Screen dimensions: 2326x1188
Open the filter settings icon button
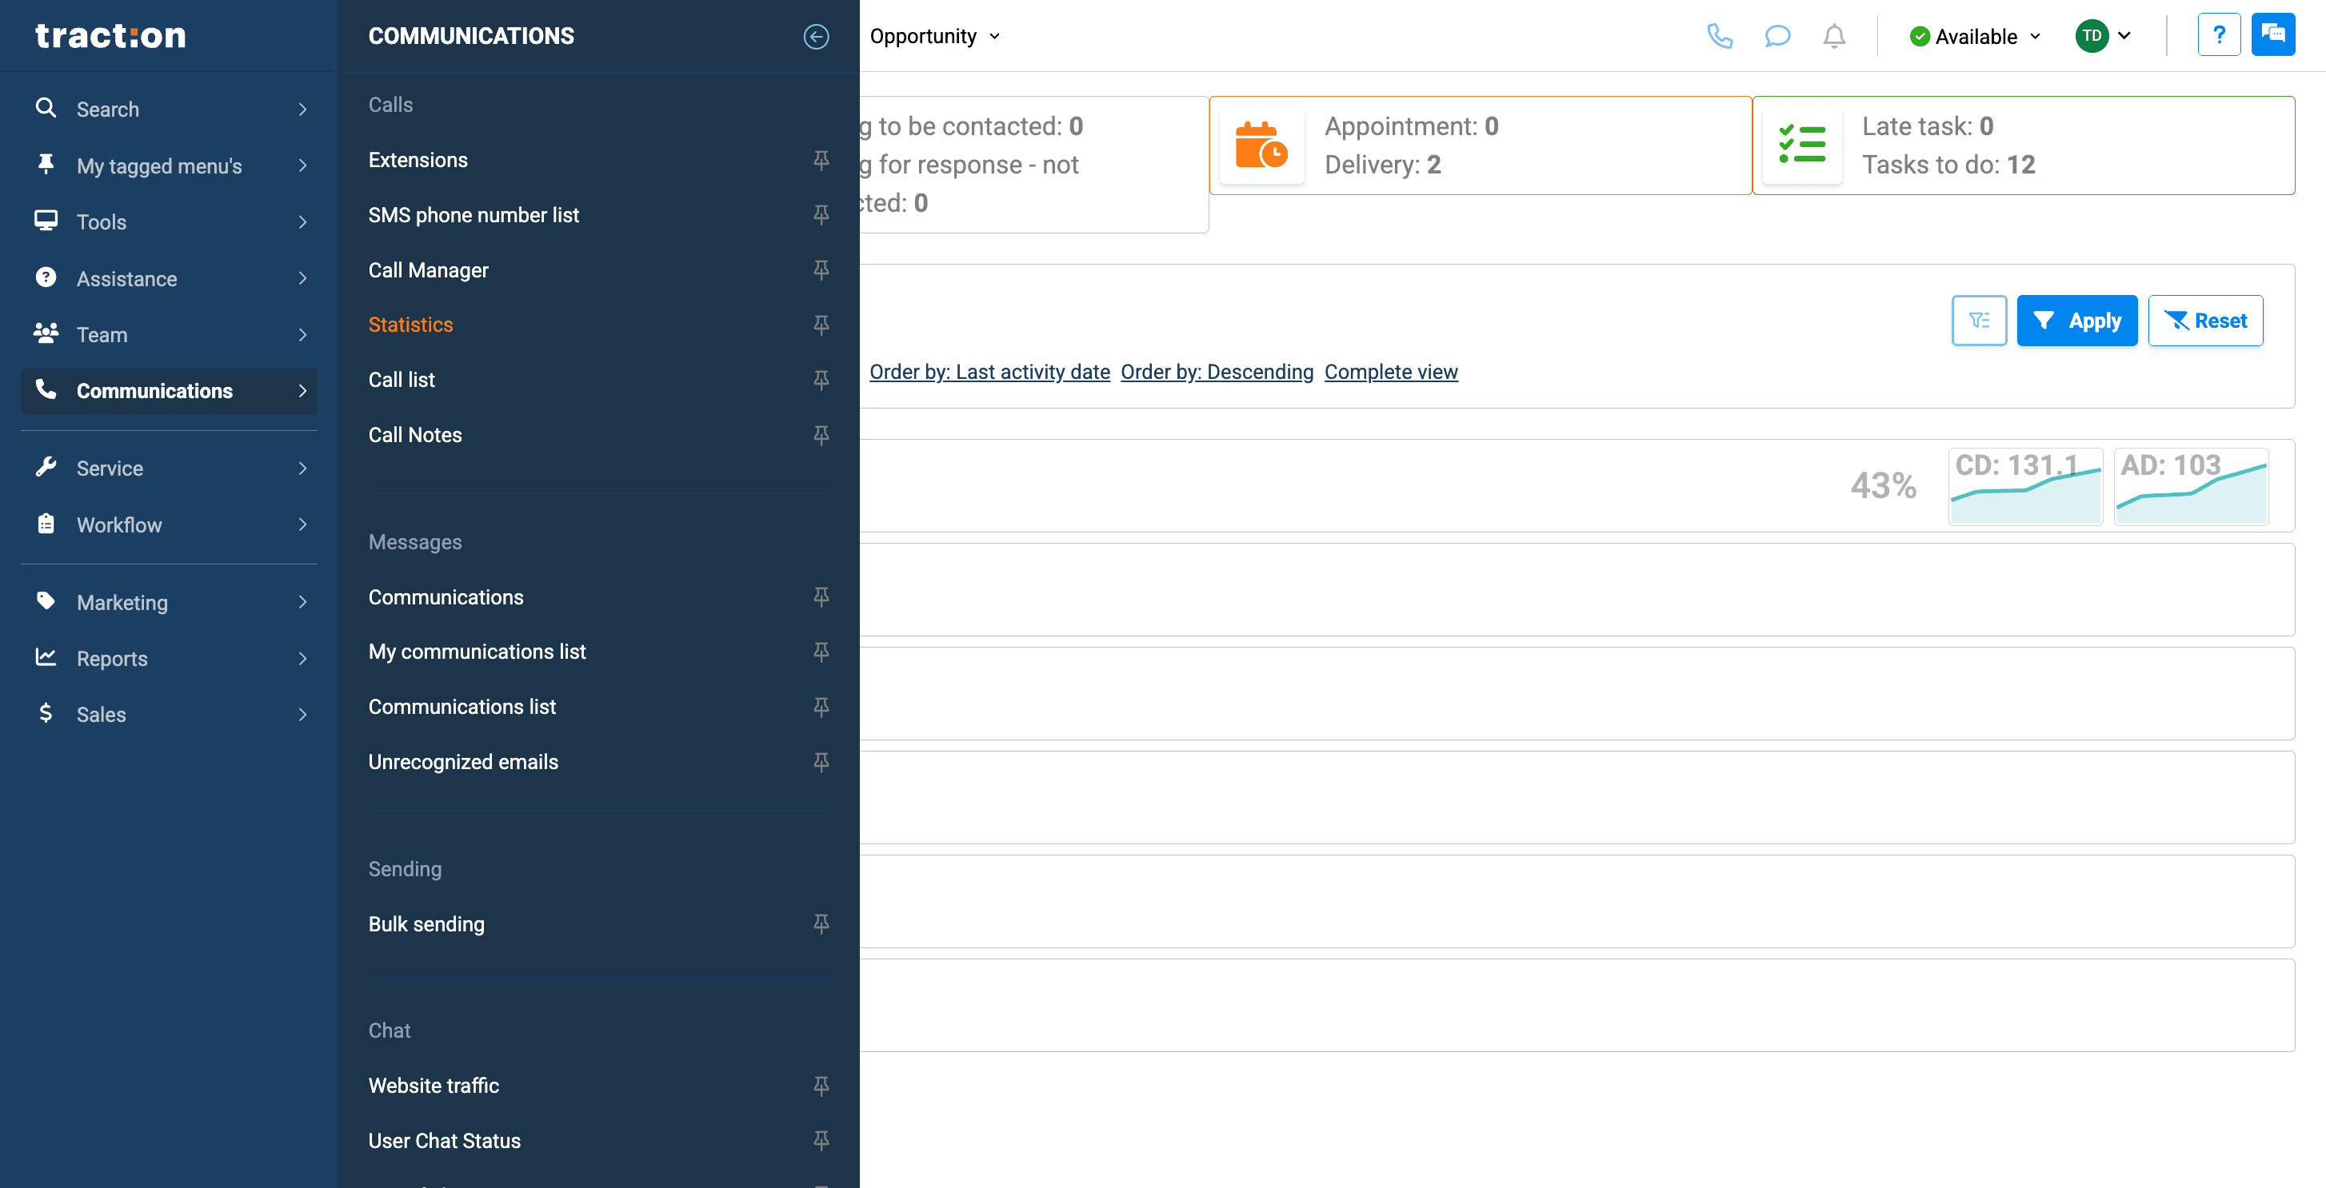(1978, 321)
